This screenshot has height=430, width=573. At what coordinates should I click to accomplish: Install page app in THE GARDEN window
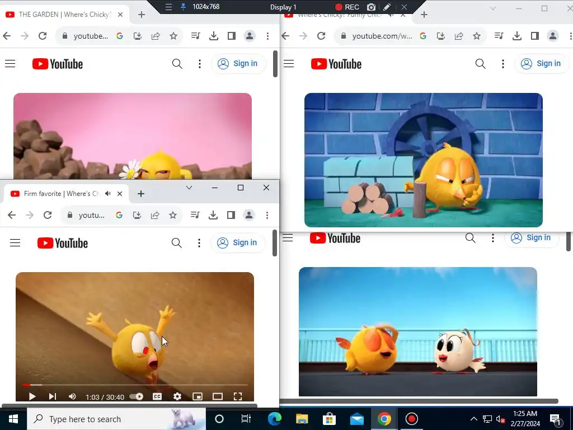pos(138,36)
